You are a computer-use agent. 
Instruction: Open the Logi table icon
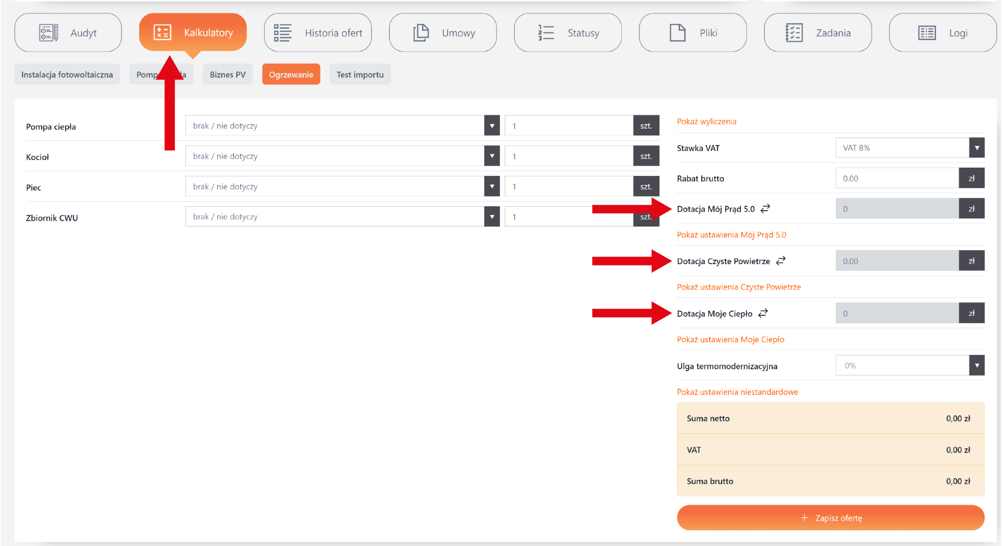927,33
